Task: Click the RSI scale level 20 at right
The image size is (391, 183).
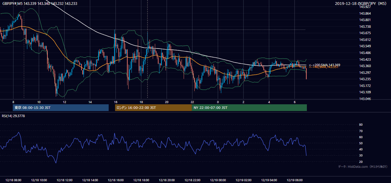Action: coord(361,162)
